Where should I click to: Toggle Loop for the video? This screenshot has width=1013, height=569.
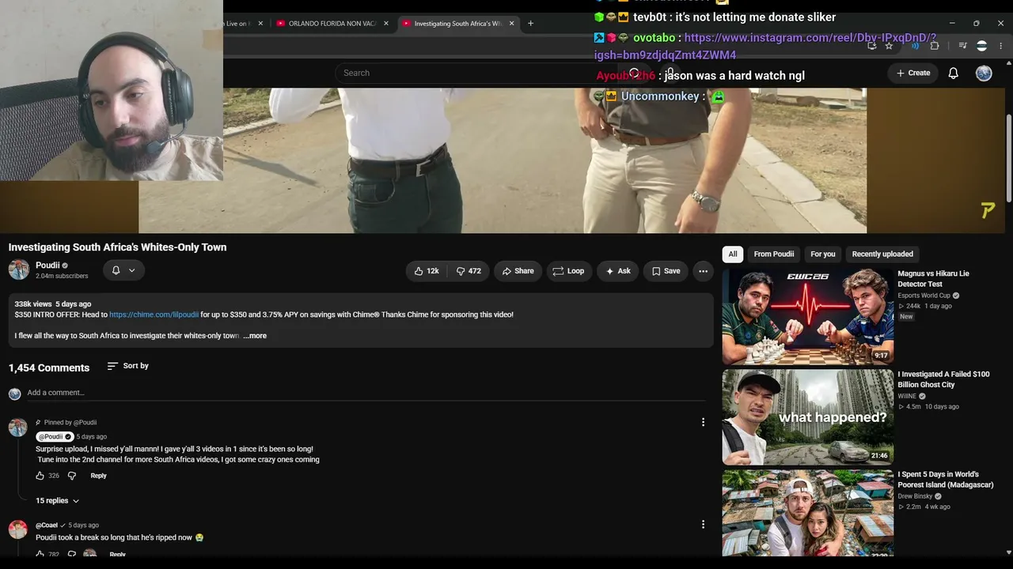[x=568, y=271]
